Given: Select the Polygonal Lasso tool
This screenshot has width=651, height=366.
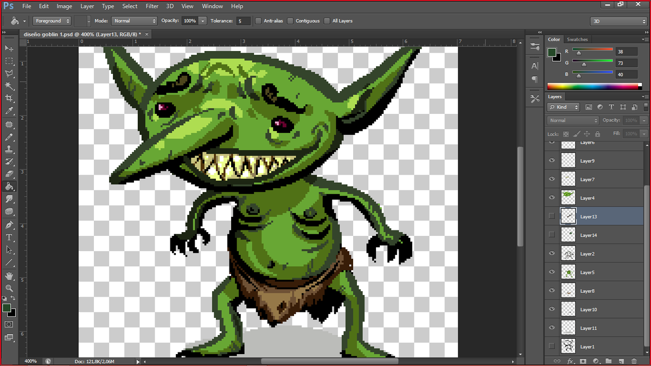Looking at the screenshot, I should pyautogui.click(x=9, y=73).
